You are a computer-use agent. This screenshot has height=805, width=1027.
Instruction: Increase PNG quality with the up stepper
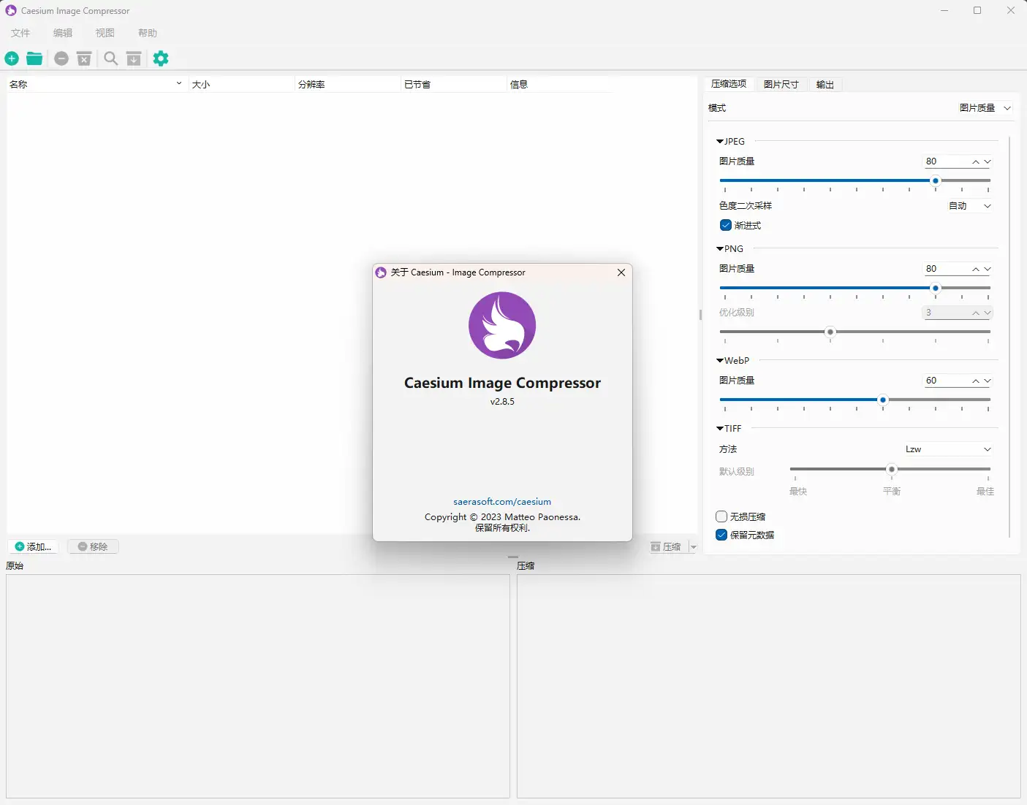pyautogui.click(x=976, y=269)
